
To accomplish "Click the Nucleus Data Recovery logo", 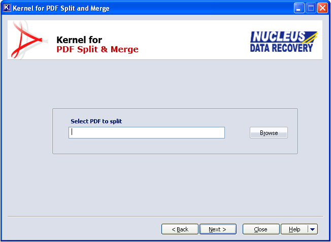I will (x=283, y=42).
